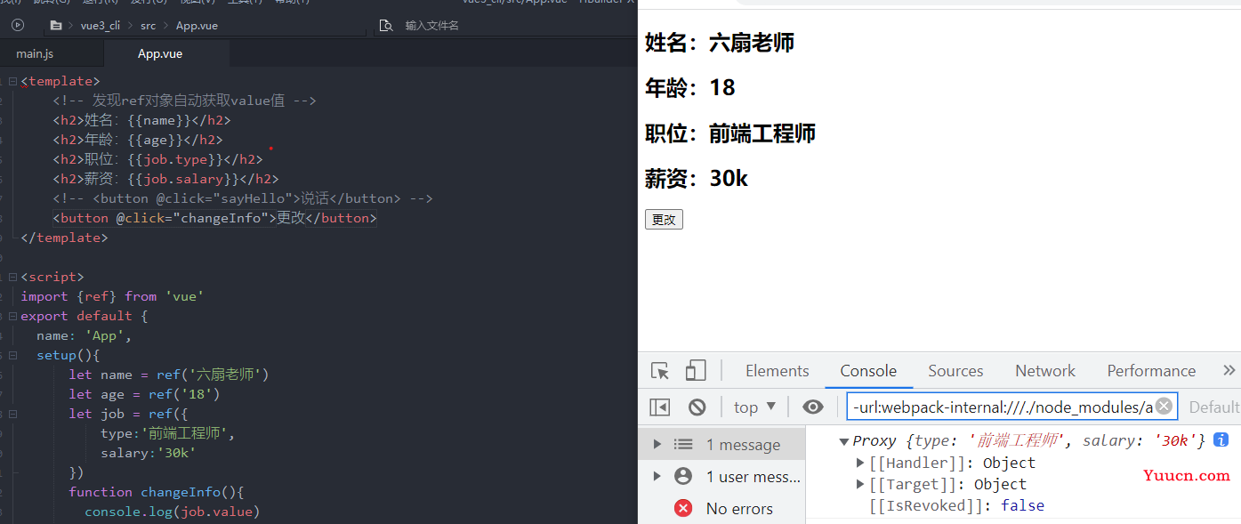Click the 职位：前端工程师 heading
The image size is (1241, 524).
pyautogui.click(x=729, y=133)
